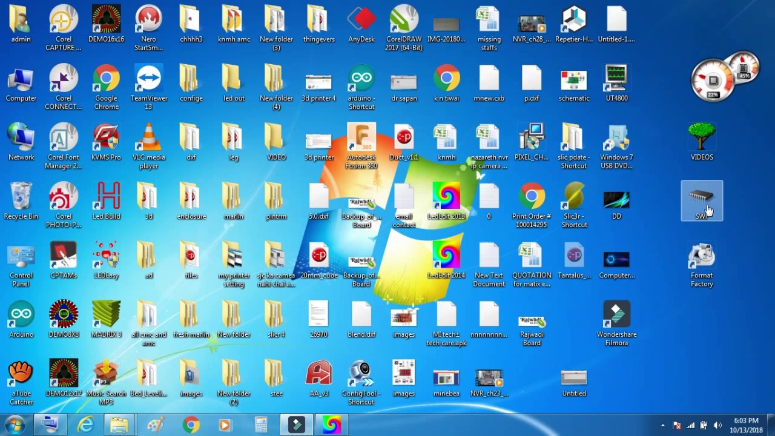This screenshot has height=436, width=775.
Task: Open Paint from the taskbar
Action: 156,425
